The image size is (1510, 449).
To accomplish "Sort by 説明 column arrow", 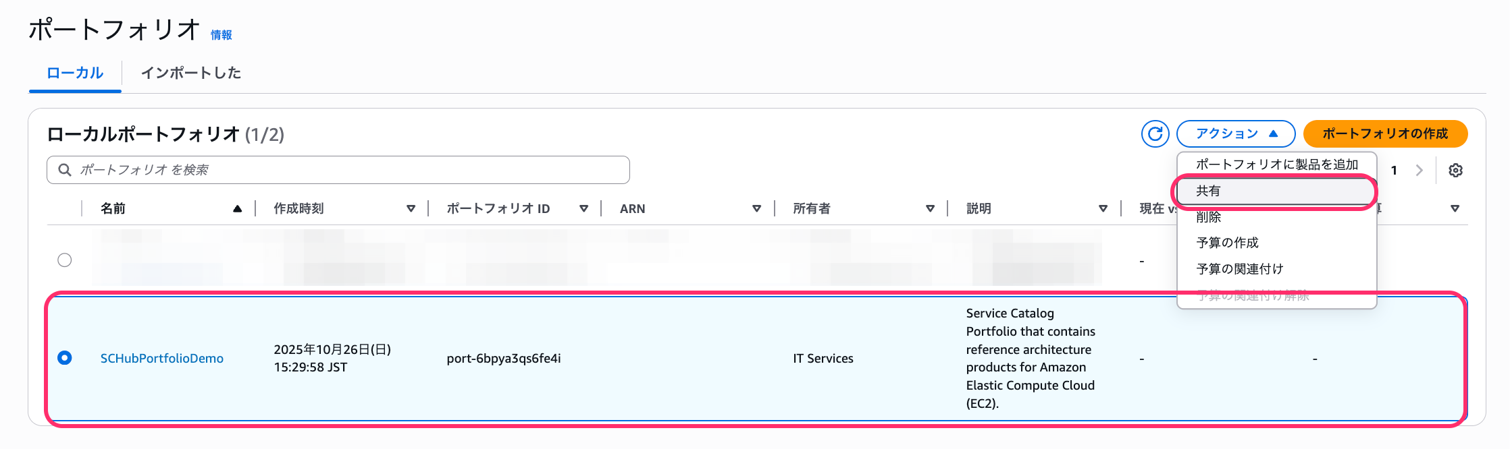I will click(x=1103, y=209).
